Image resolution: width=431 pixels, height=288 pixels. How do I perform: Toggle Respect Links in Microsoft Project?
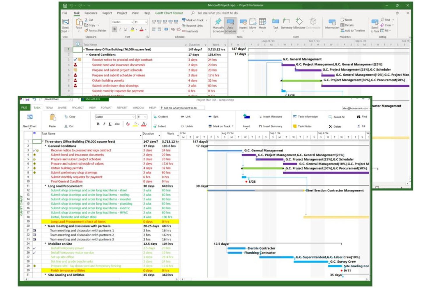coord(192,26)
